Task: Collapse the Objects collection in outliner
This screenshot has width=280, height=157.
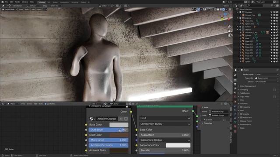Action: (237, 30)
